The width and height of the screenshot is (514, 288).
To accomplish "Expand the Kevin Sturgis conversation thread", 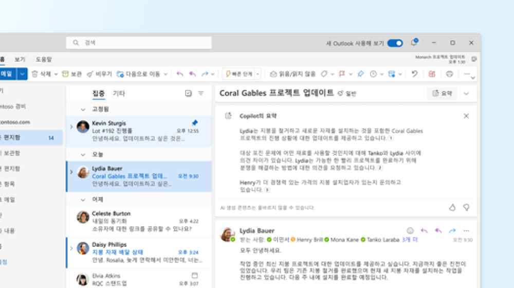I will tap(71, 127).
